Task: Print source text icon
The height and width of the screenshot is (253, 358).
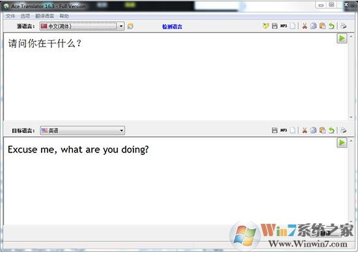Action: click(x=343, y=26)
